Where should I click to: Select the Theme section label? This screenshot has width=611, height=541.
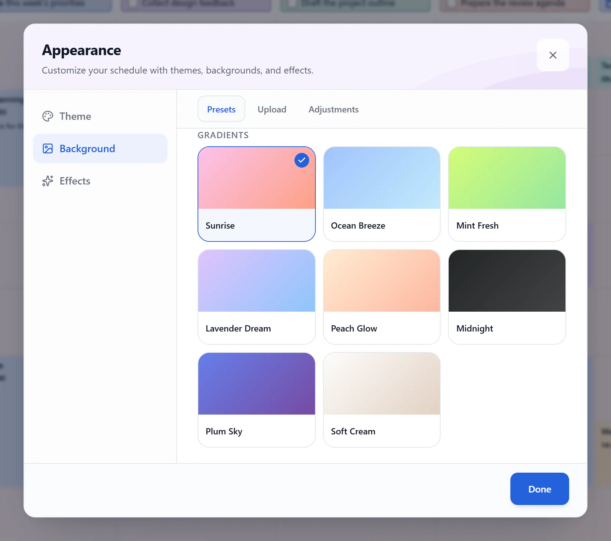tap(75, 116)
